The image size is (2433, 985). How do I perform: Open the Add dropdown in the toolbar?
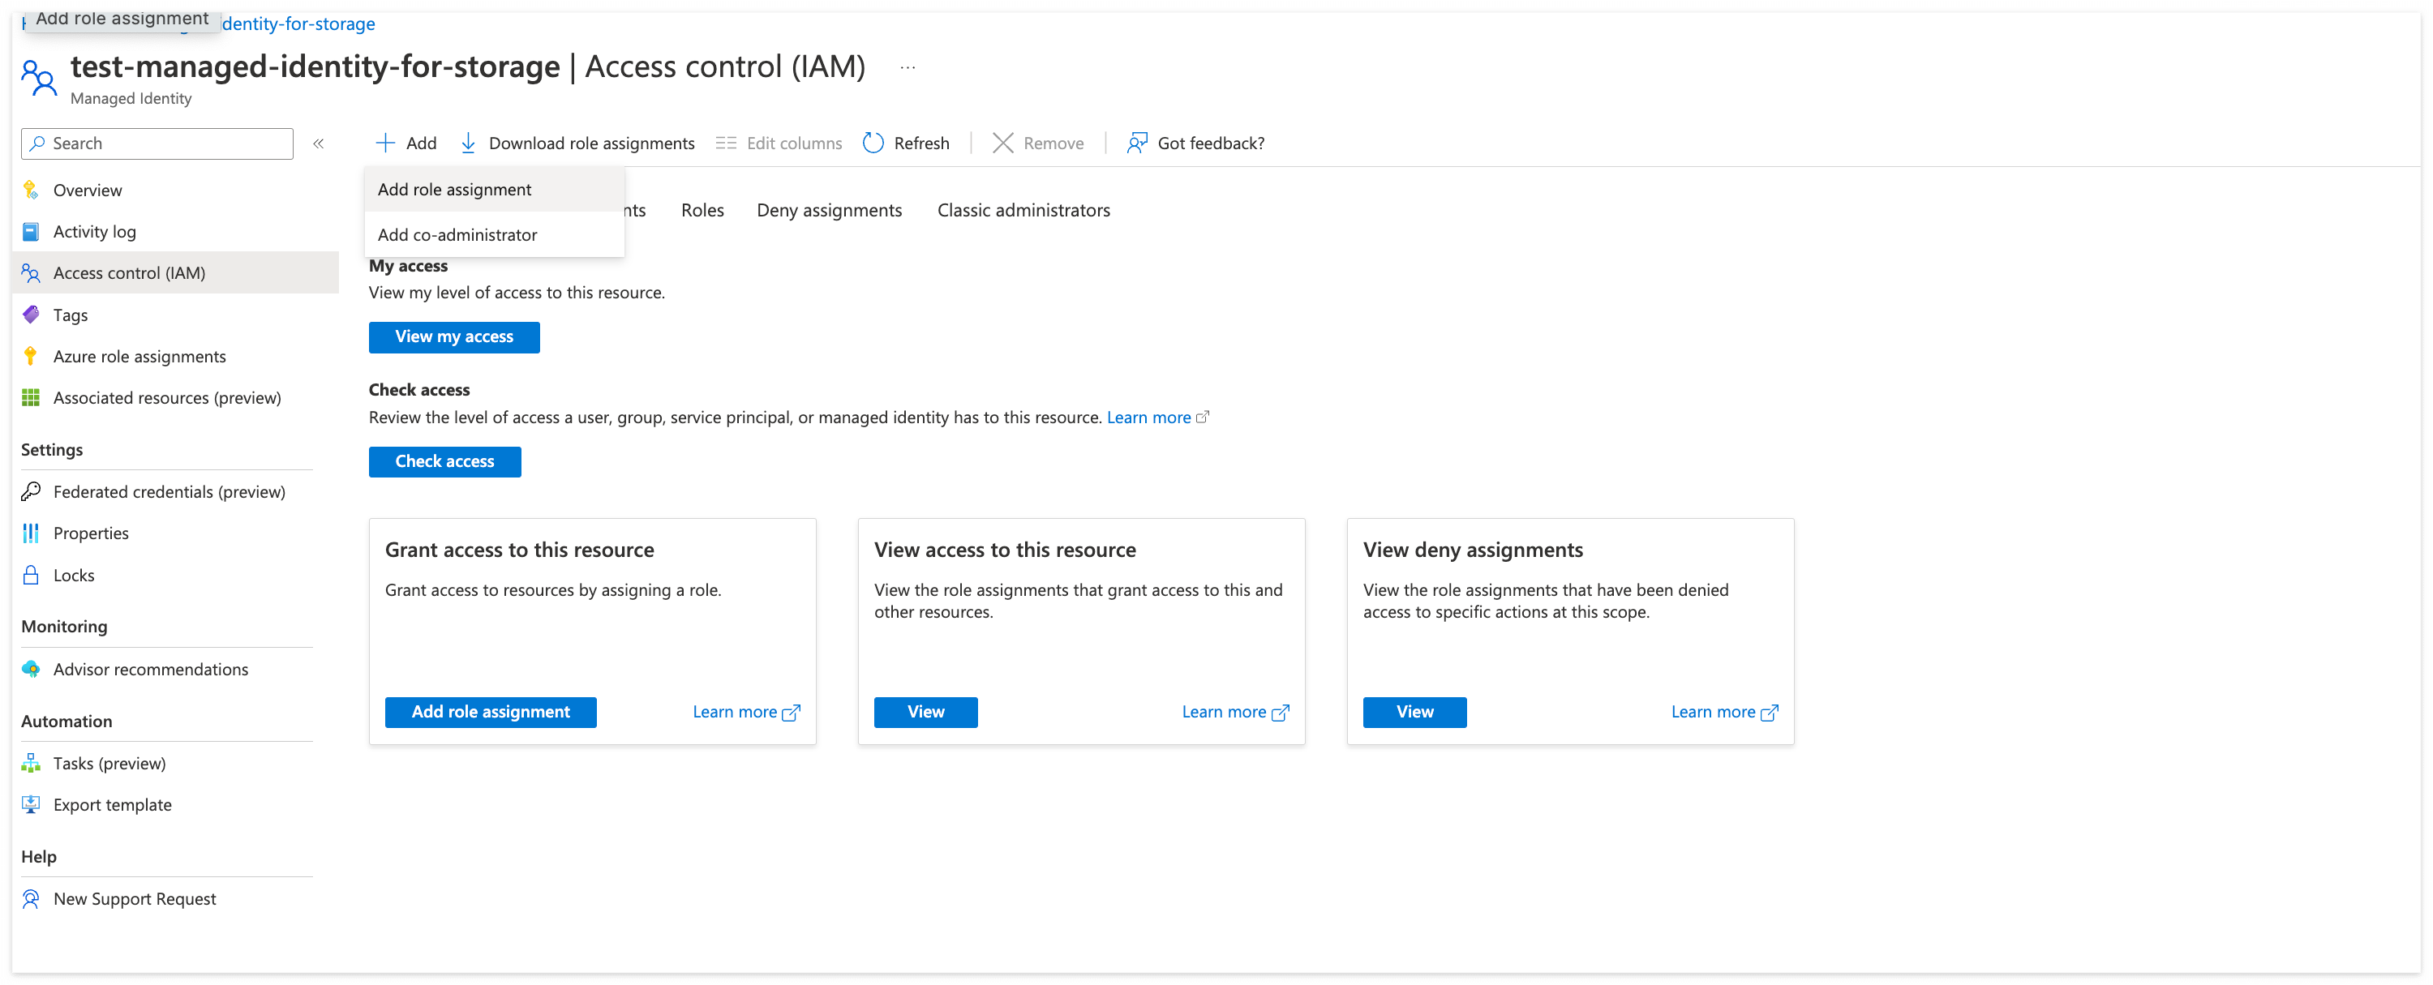[x=406, y=143]
